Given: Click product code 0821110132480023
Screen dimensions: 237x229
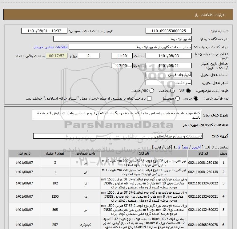Looking at the screenshot, I should (x=203, y=210).
